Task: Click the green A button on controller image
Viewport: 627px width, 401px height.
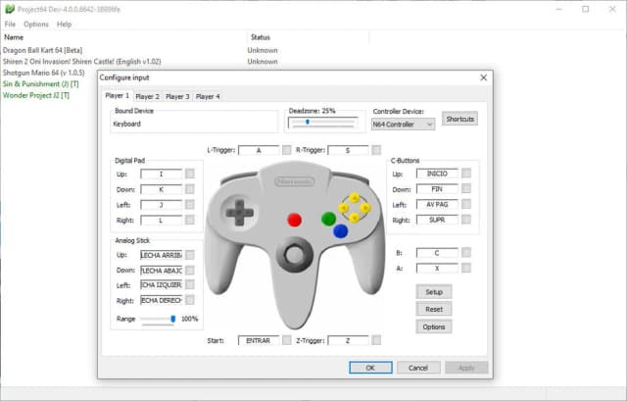Action: pyautogui.click(x=328, y=219)
